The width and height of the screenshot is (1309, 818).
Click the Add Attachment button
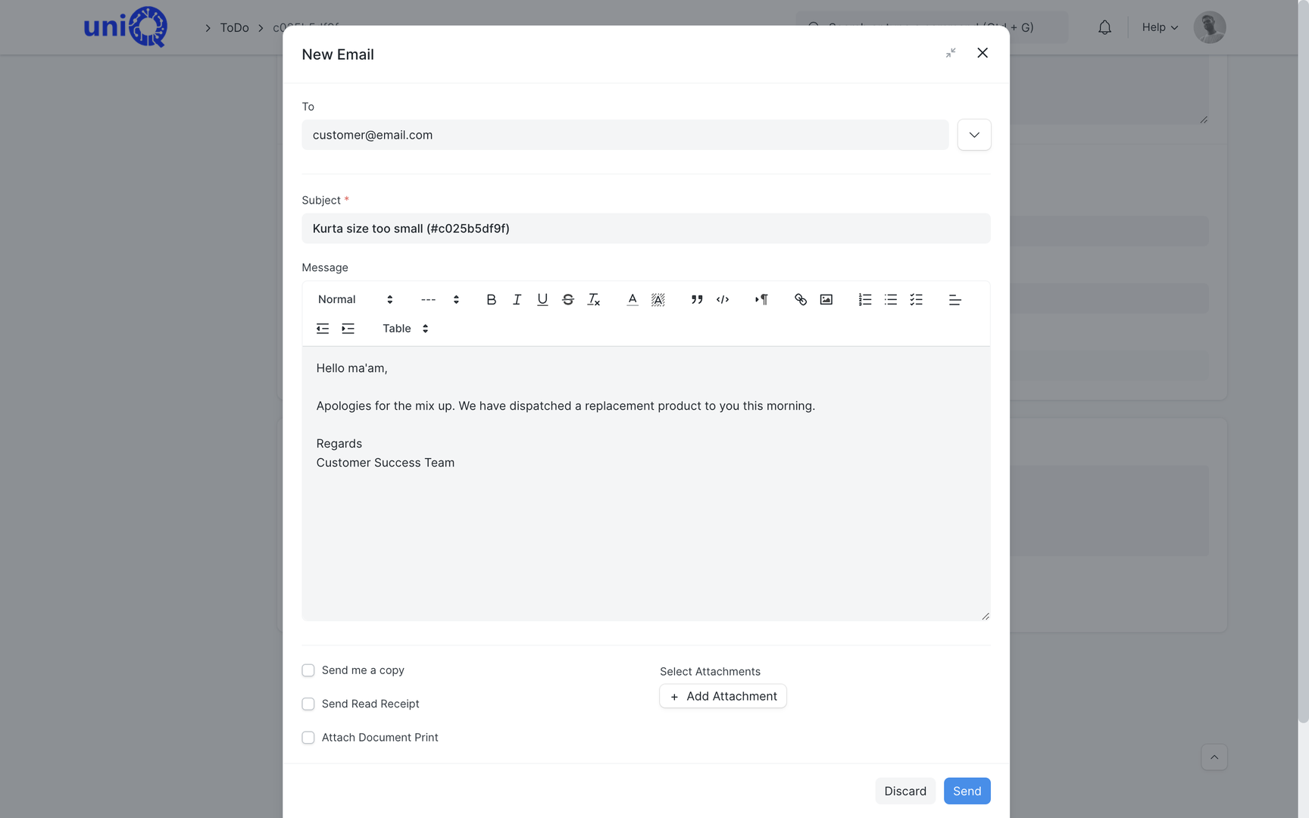pyautogui.click(x=723, y=696)
